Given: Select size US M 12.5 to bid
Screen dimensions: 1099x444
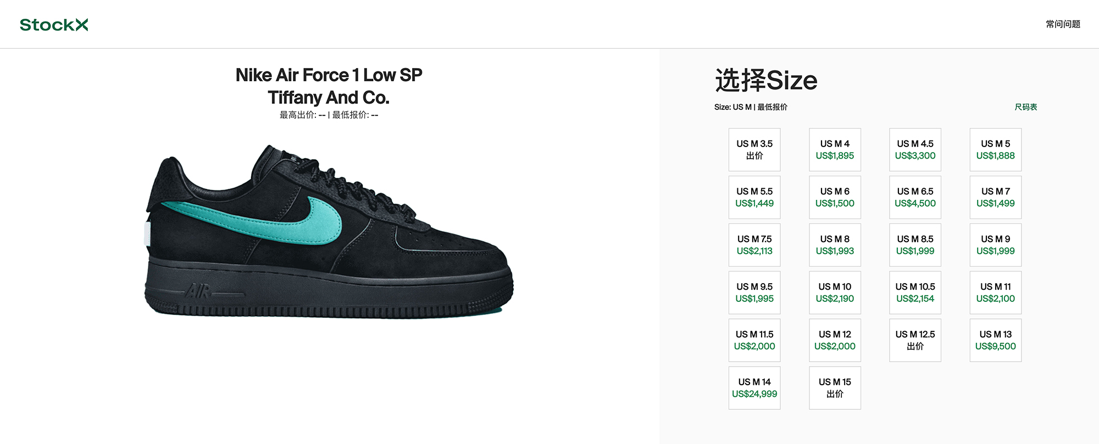Looking at the screenshot, I should (x=915, y=340).
